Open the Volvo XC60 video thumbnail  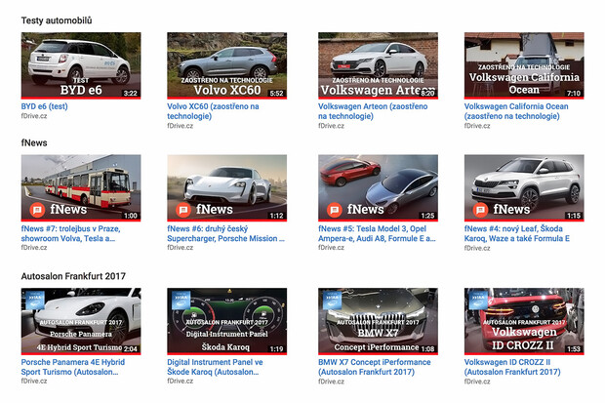226,65
